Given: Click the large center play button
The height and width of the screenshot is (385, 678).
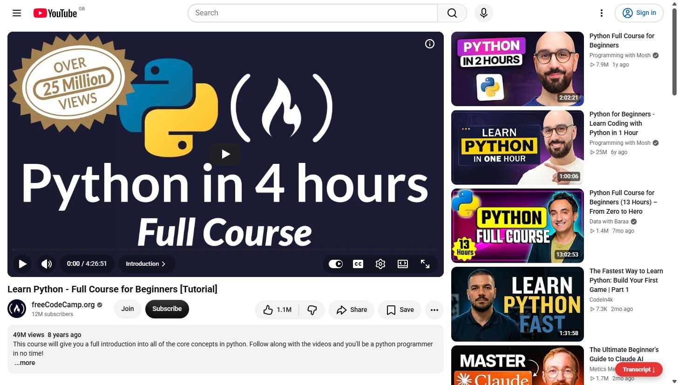Looking at the screenshot, I should click(225, 154).
